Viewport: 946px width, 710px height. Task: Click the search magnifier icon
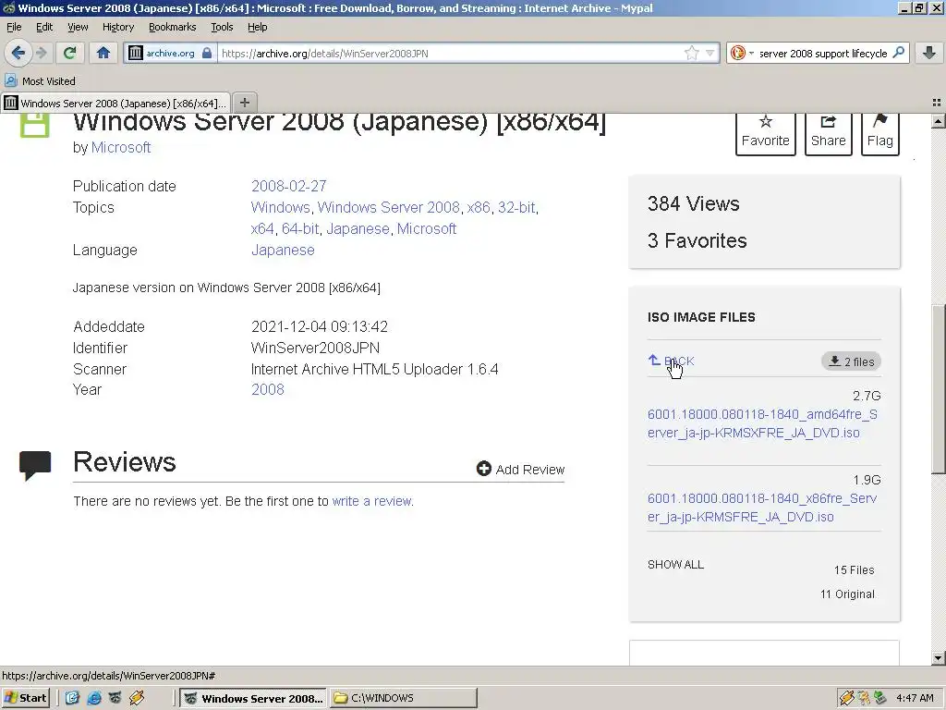[898, 53]
